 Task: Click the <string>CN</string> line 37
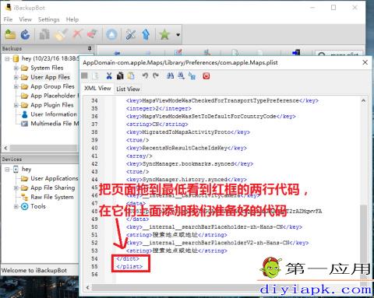click(x=157, y=124)
